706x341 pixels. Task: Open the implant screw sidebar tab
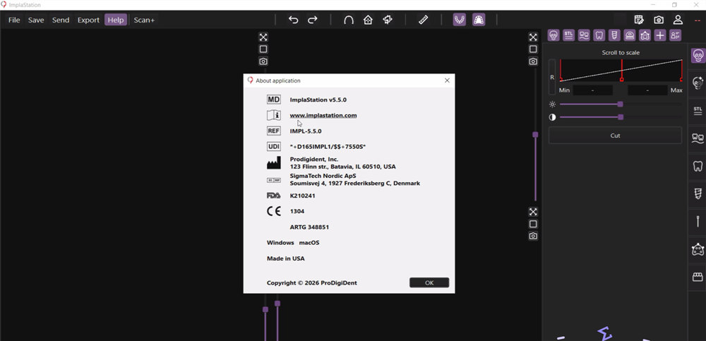[x=698, y=193]
